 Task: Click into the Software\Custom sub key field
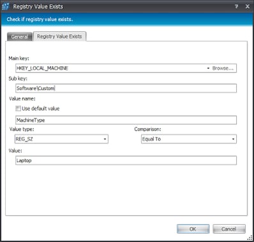126,88
